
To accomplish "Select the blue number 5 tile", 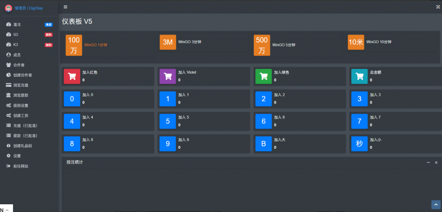I will [x=167, y=122].
